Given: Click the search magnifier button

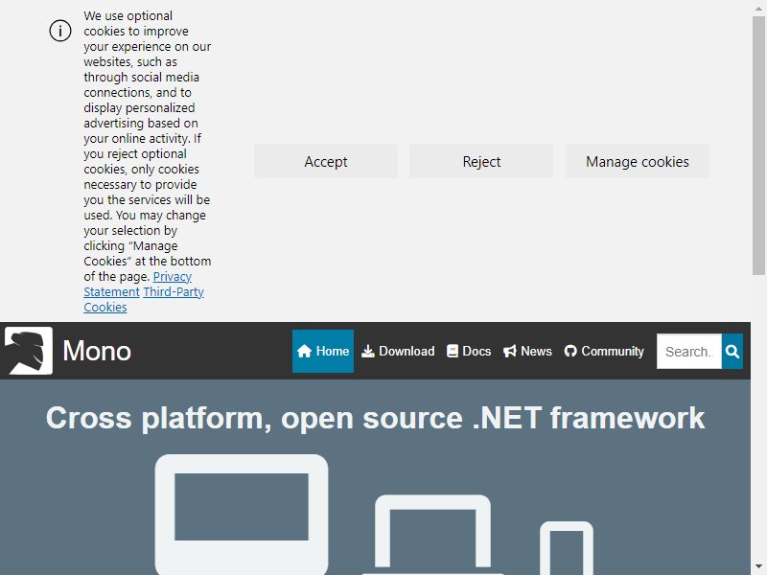Looking at the screenshot, I should coord(732,351).
